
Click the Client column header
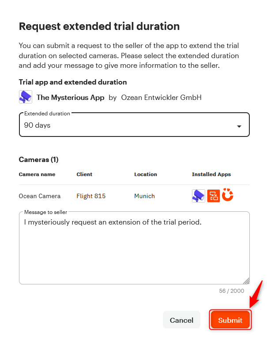84,174
